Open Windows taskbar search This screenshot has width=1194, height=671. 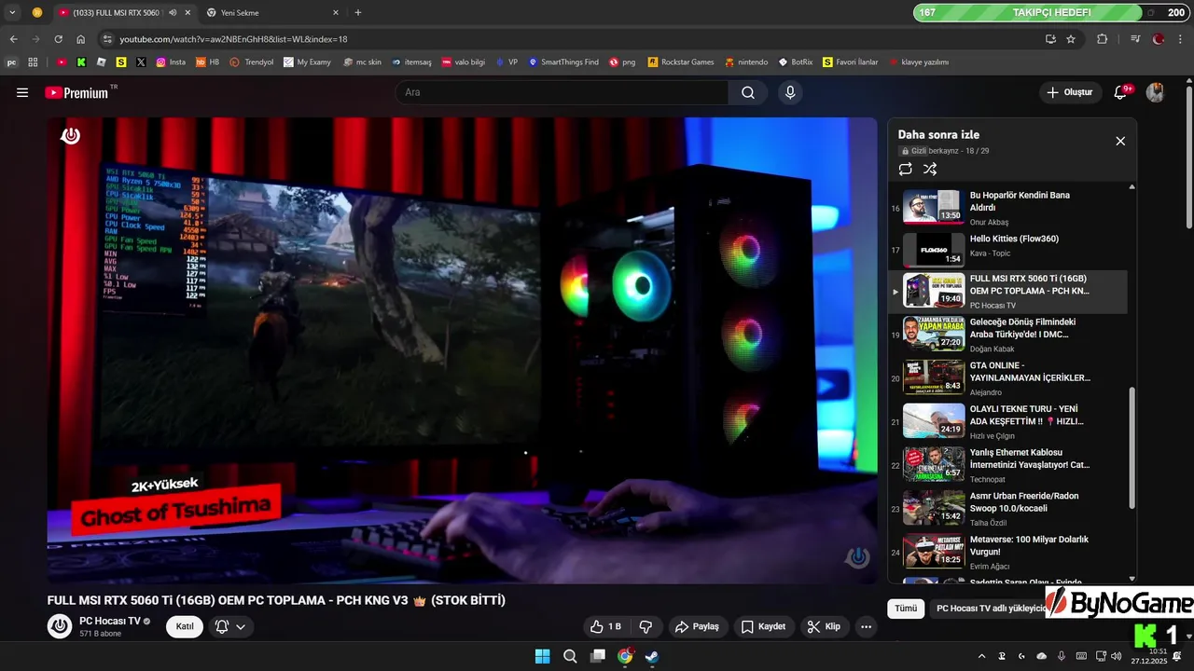pyautogui.click(x=570, y=656)
